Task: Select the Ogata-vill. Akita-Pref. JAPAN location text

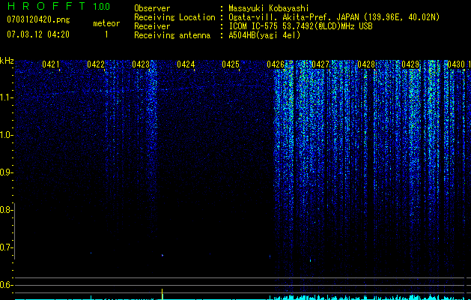Action: pyautogui.click(x=334, y=17)
